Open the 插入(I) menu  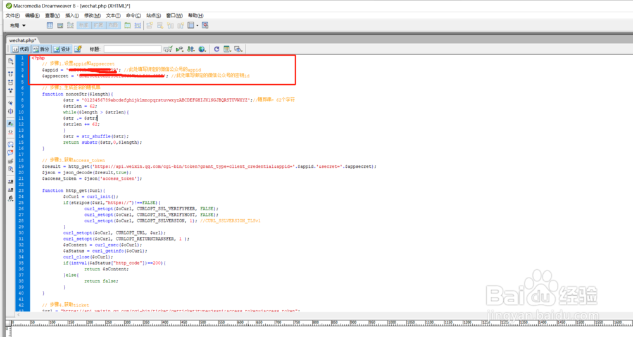pos(72,15)
